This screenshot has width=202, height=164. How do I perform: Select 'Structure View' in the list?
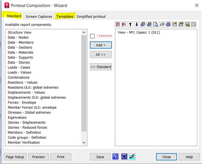[20, 32]
